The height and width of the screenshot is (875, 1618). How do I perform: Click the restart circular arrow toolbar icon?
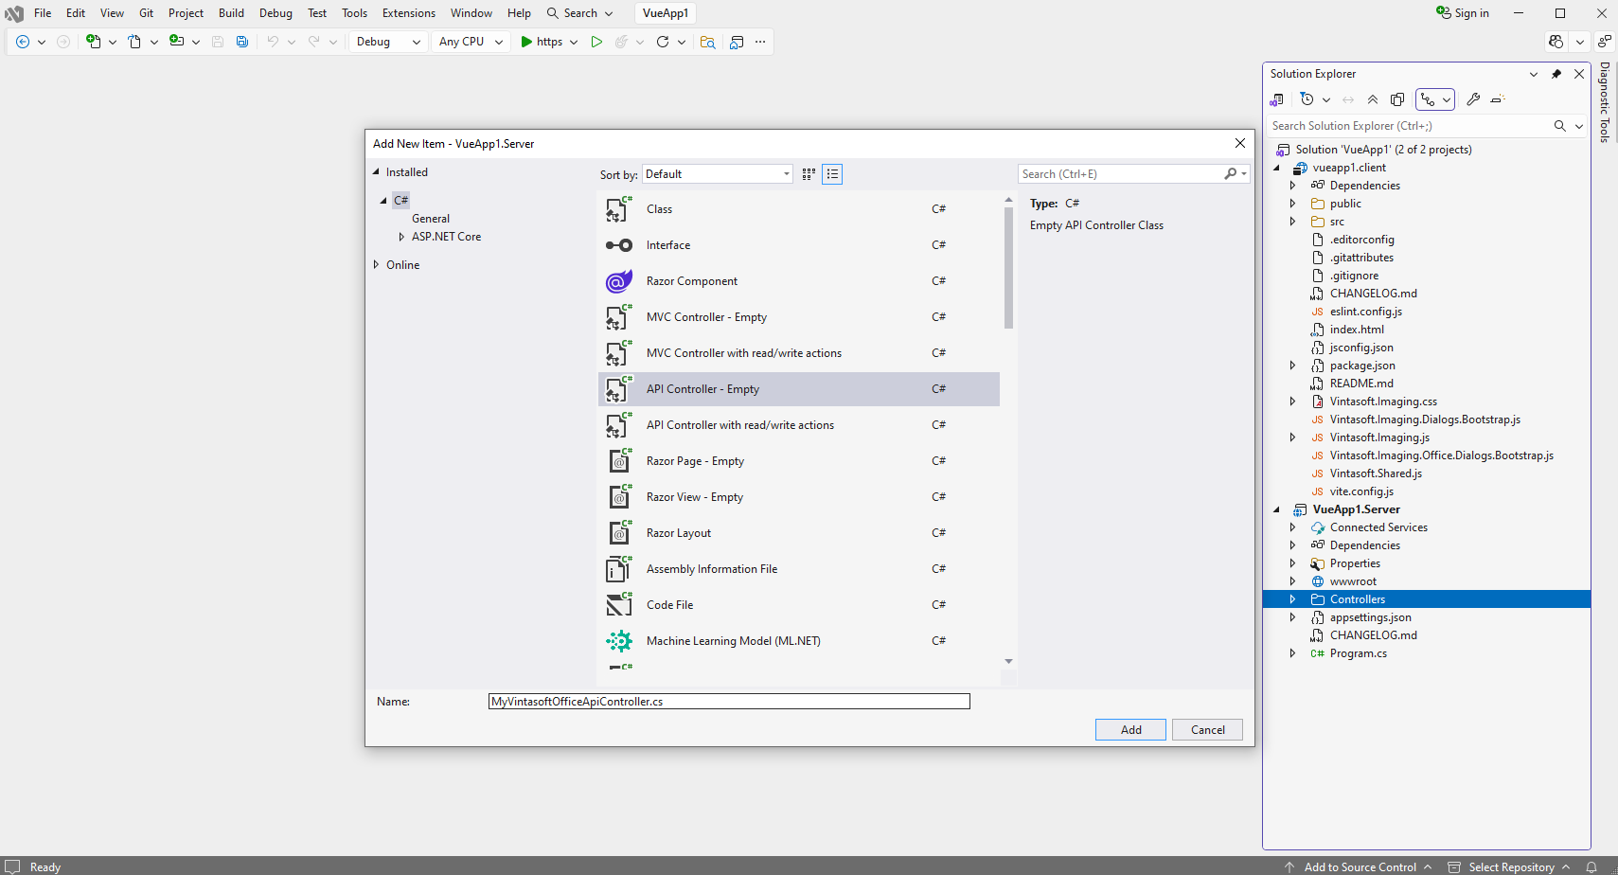coord(663,42)
